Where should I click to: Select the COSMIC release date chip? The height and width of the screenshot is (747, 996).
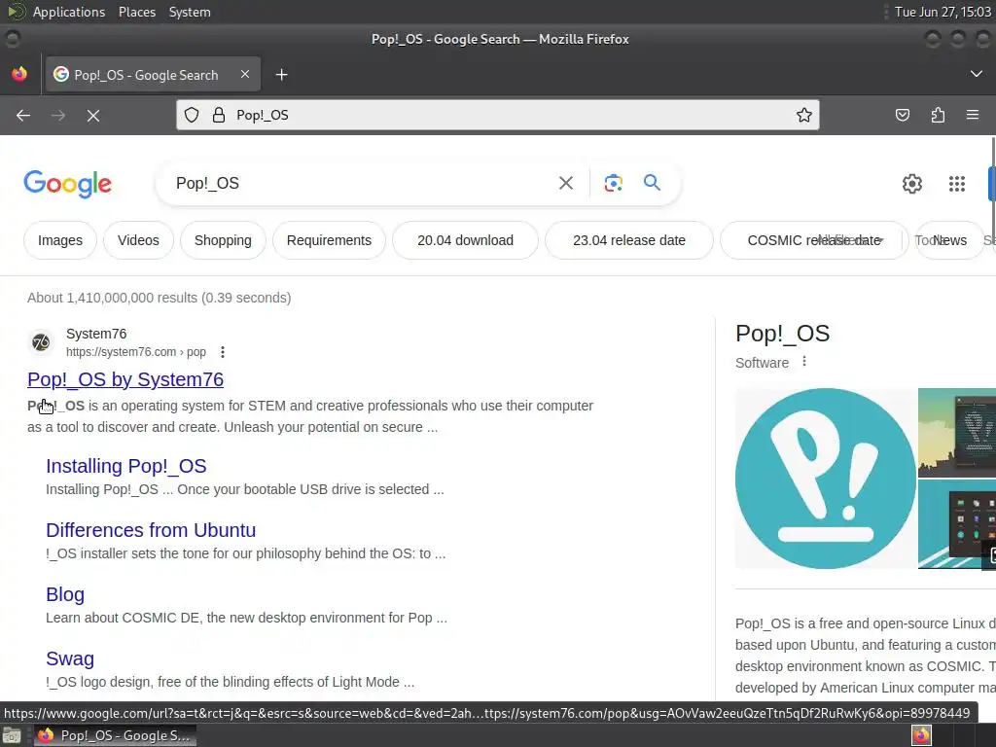click(x=814, y=240)
